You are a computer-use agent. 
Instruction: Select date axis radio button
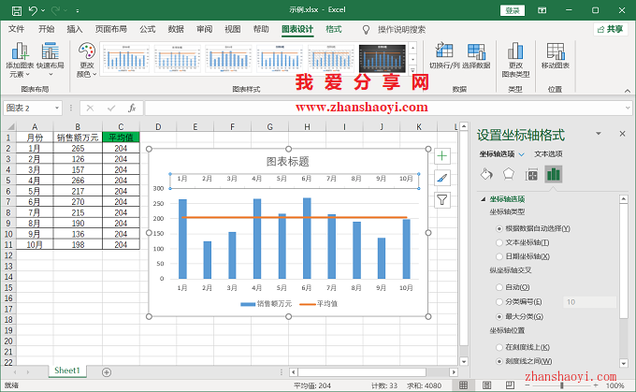499,256
